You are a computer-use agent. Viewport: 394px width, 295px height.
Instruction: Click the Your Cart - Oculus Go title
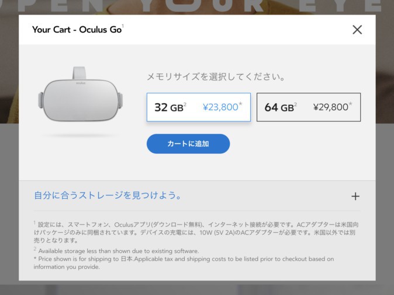[76, 30]
